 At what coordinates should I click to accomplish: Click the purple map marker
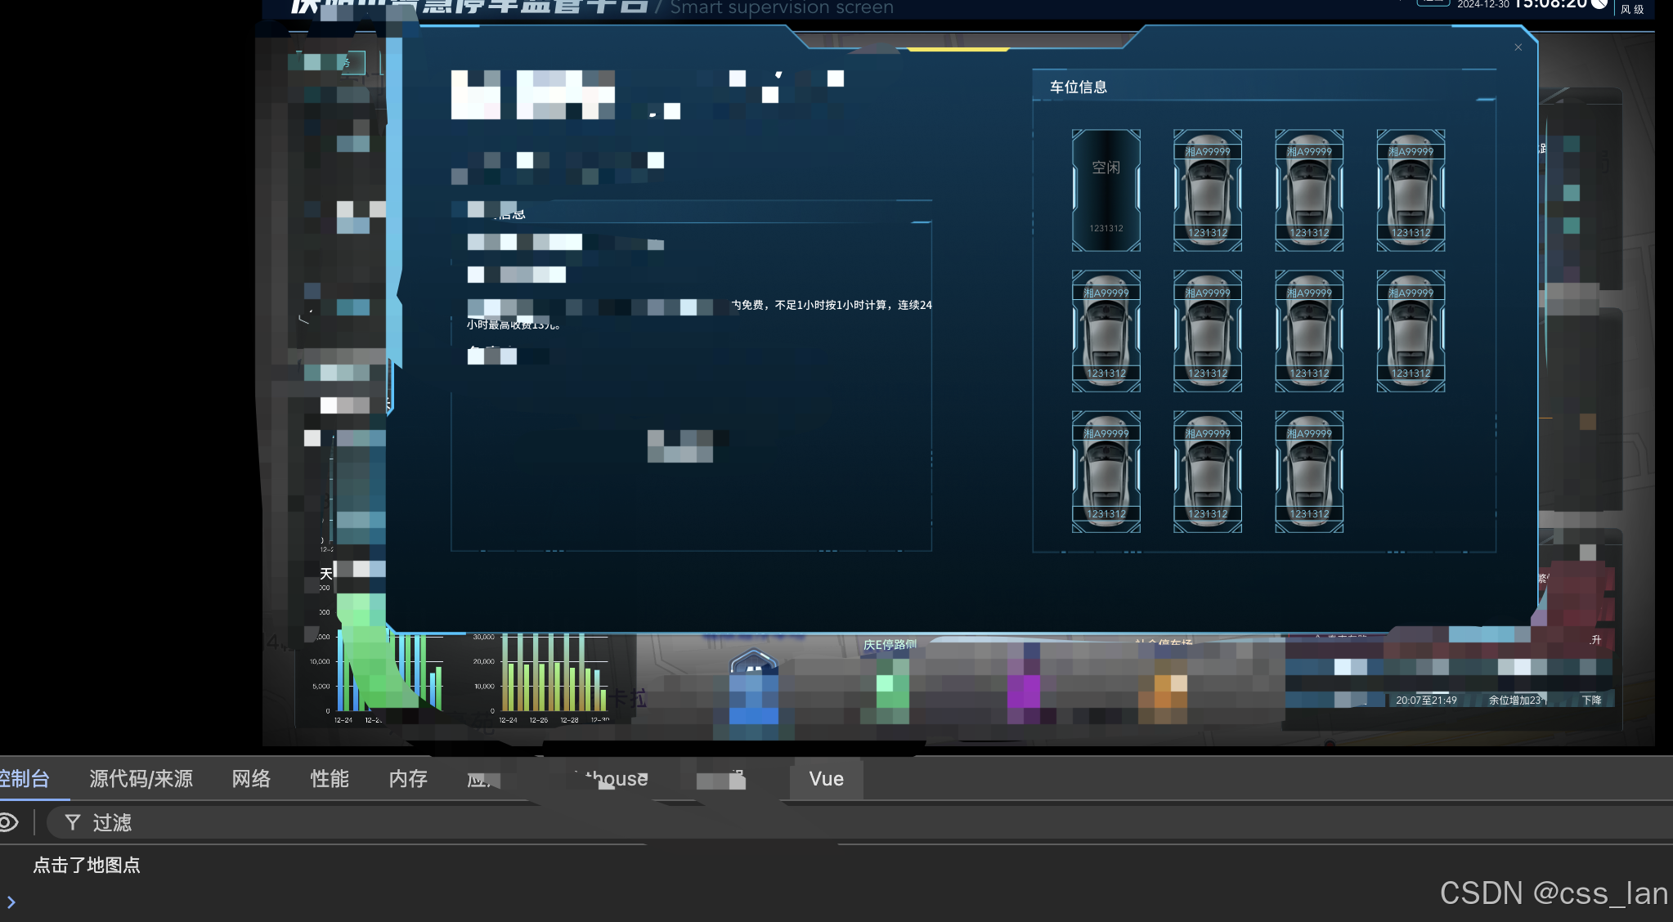[1023, 691]
